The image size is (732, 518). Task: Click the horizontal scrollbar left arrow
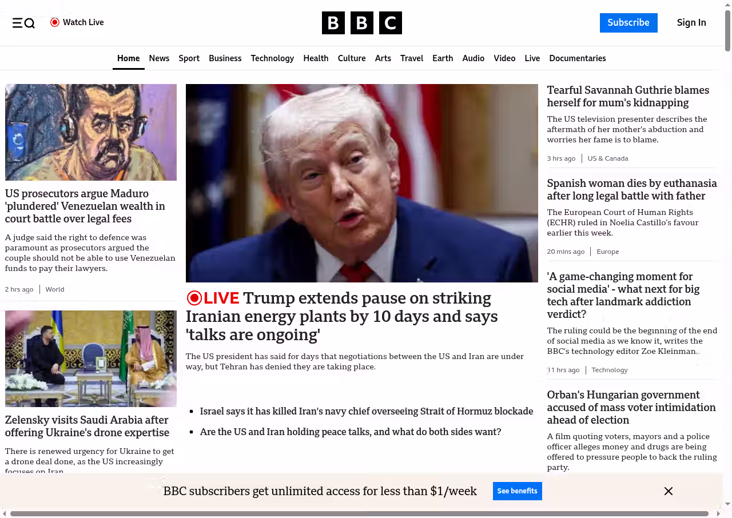5,513
